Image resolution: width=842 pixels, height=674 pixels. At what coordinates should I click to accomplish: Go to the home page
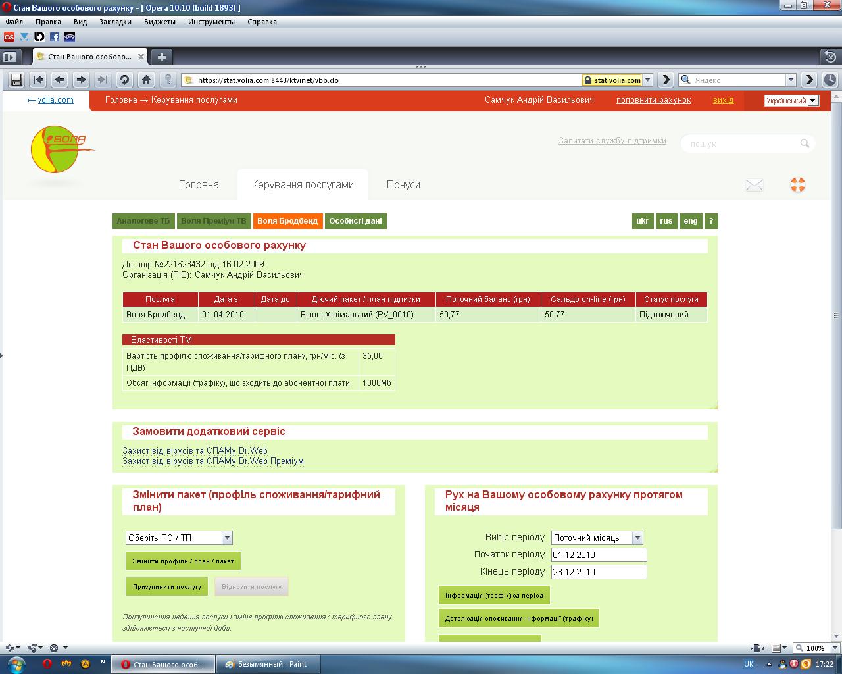[x=146, y=80]
